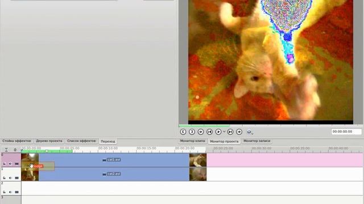The width and height of the screenshot is (364, 204).
Task: Click the monitor timecode field
Action: (346, 131)
